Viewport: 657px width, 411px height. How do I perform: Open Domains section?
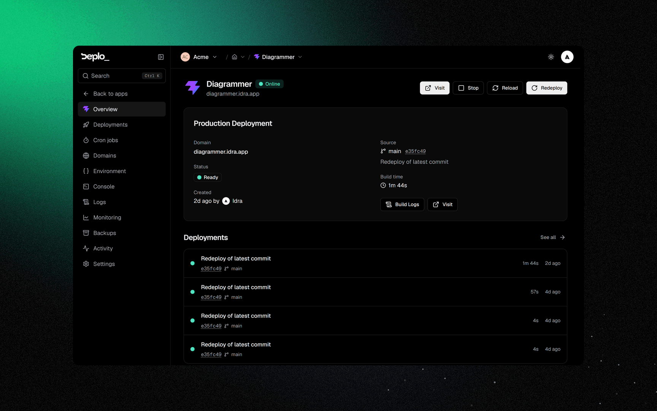122,156
